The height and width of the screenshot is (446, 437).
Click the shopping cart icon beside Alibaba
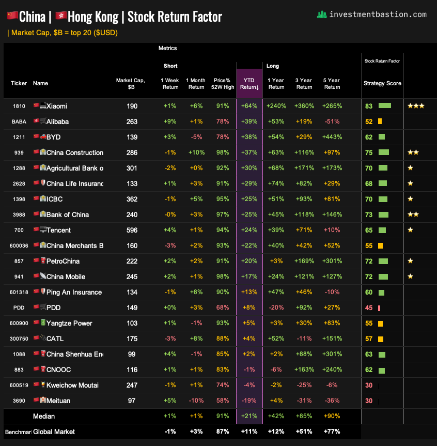tap(43, 121)
